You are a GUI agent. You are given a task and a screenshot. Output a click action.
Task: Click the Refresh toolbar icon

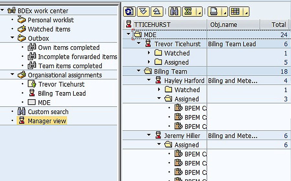click(x=129, y=12)
